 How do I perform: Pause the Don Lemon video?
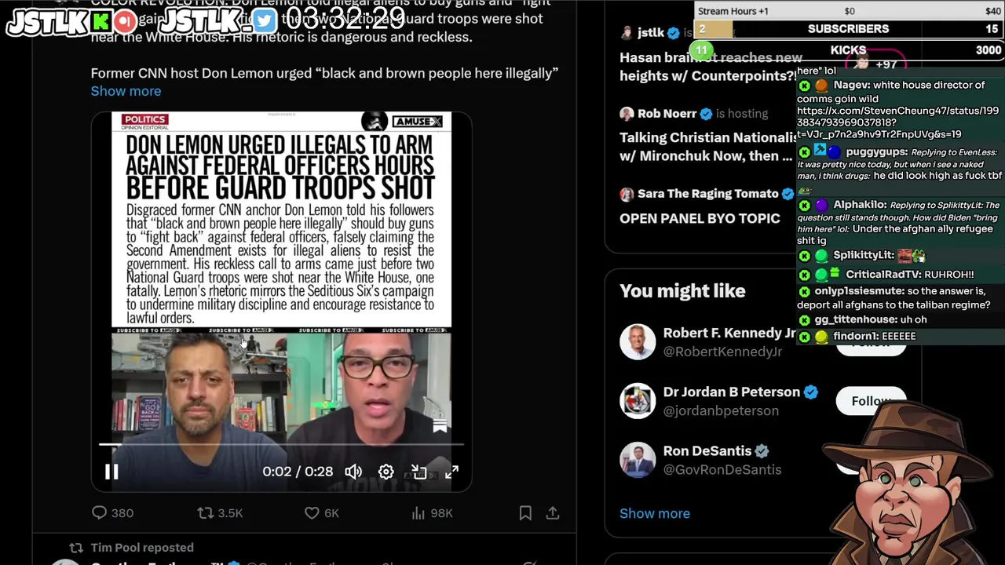pyautogui.click(x=111, y=472)
